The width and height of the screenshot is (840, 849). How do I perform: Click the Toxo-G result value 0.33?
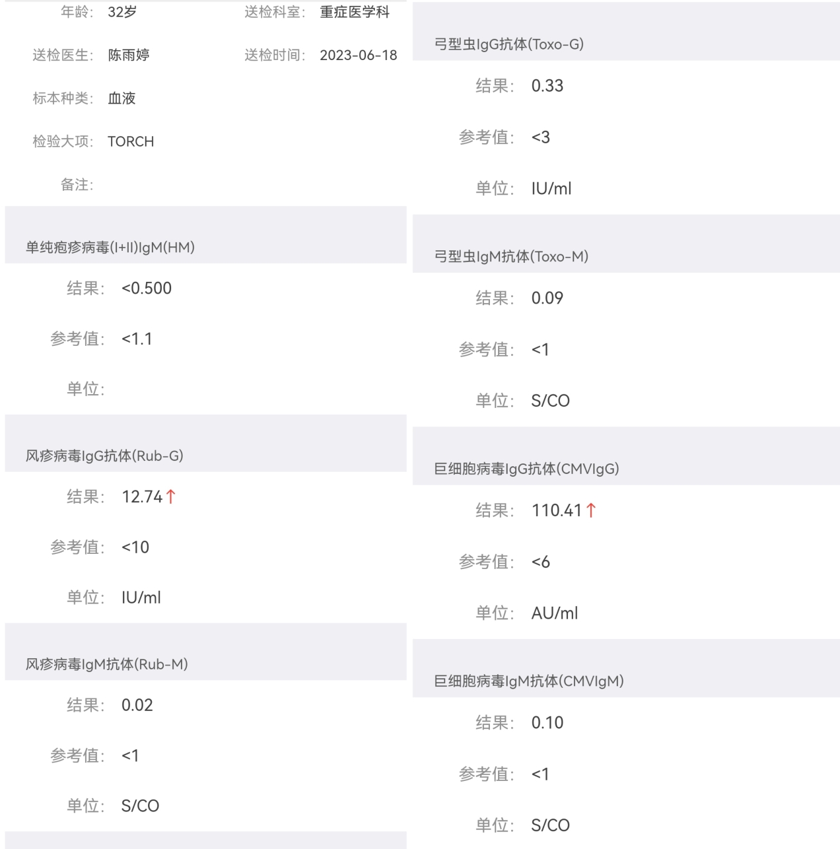click(x=547, y=86)
